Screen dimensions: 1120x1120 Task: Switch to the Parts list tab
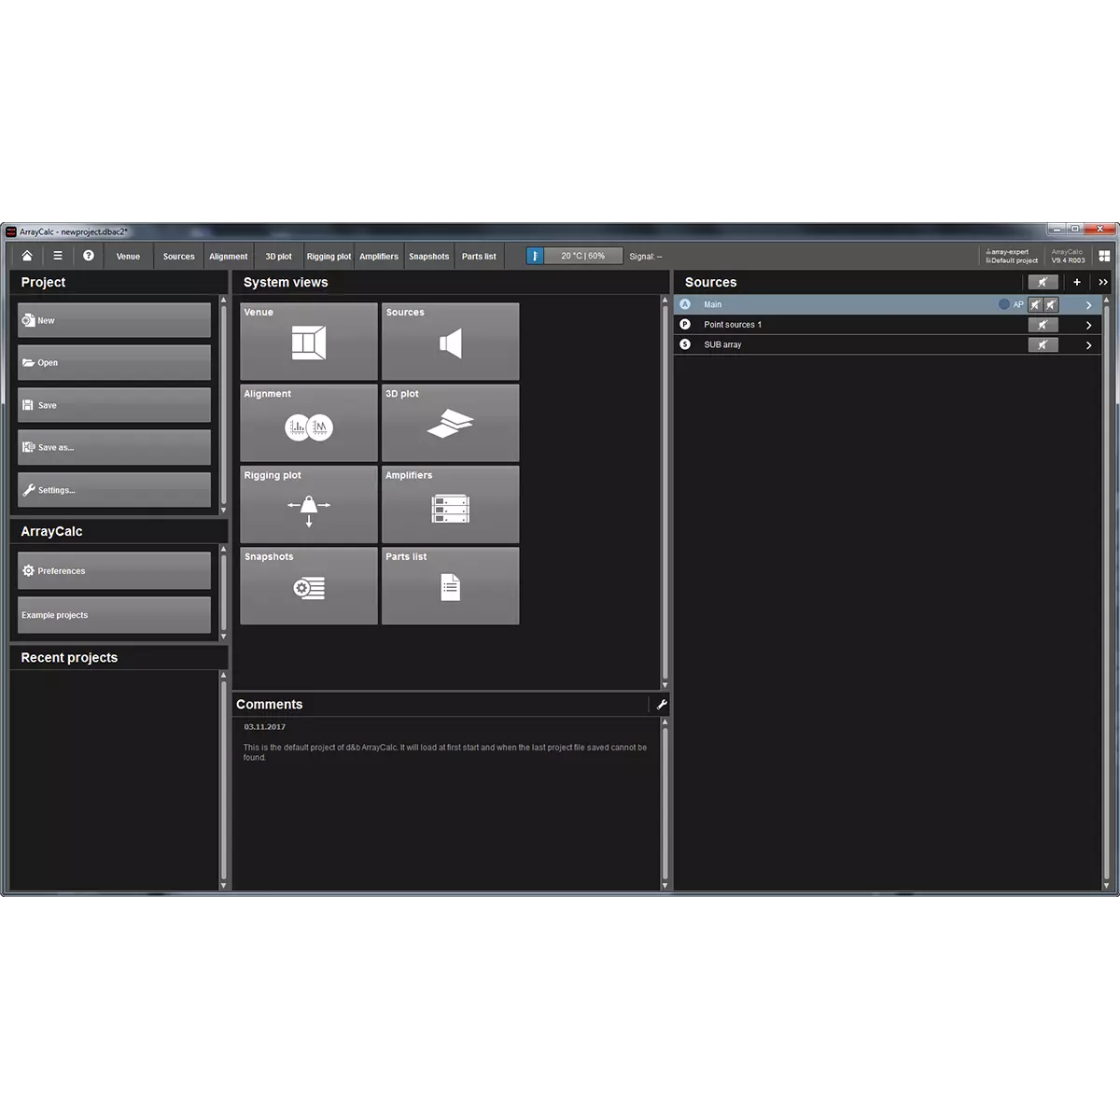[x=479, y=257]
